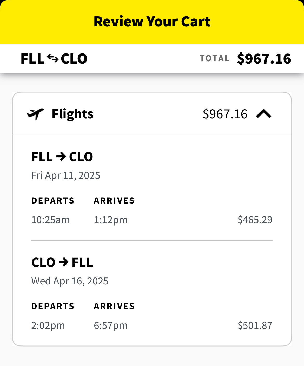Click the right arrow in FLL to CLO
This screenshot has height=366, width=304.
click(x=61, y=157)
